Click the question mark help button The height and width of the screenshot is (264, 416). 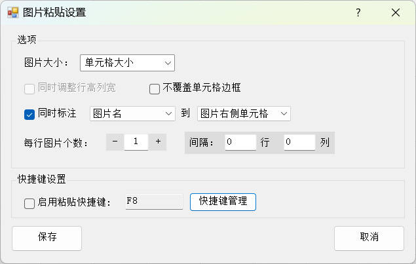pyautogui.click(x=358, y=12)
